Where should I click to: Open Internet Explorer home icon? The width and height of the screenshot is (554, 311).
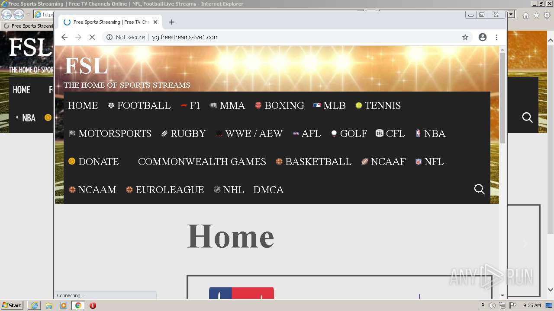[x=525, y=15]
